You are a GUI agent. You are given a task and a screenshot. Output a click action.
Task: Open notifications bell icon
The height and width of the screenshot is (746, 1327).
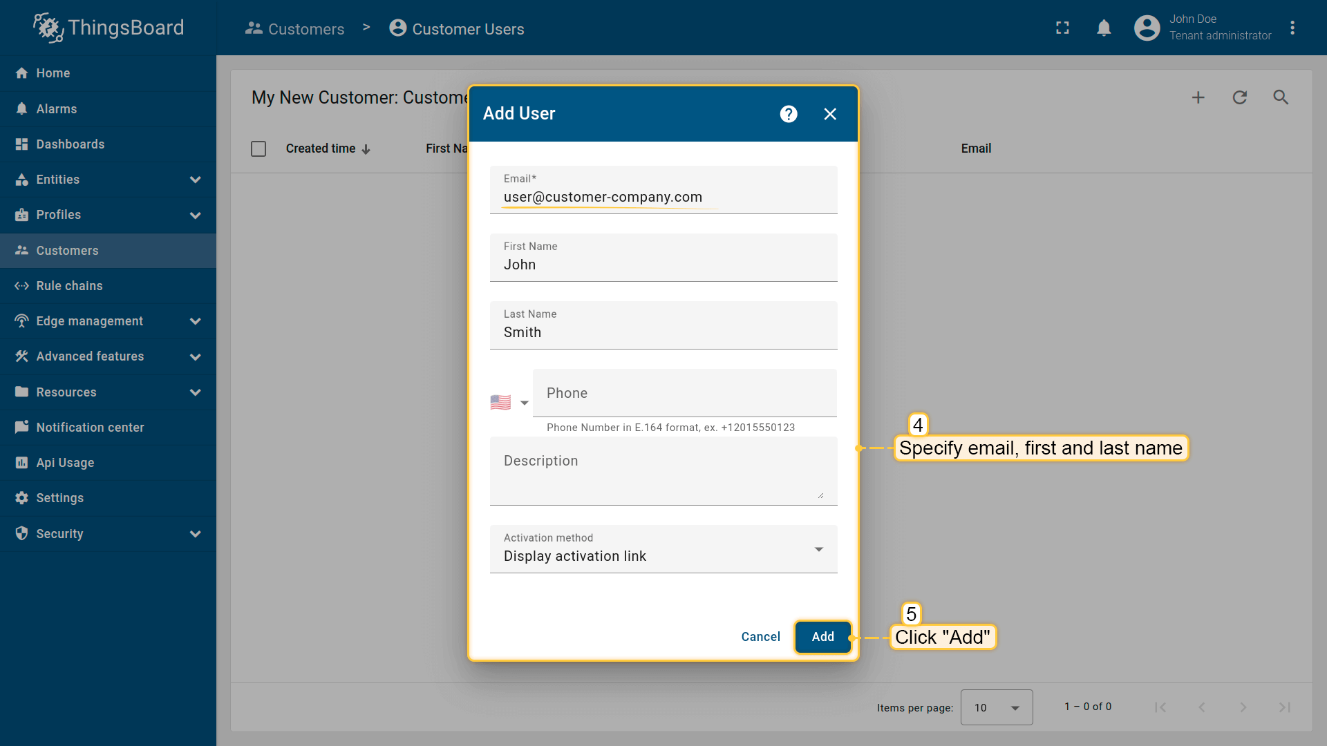point(1104,28)
